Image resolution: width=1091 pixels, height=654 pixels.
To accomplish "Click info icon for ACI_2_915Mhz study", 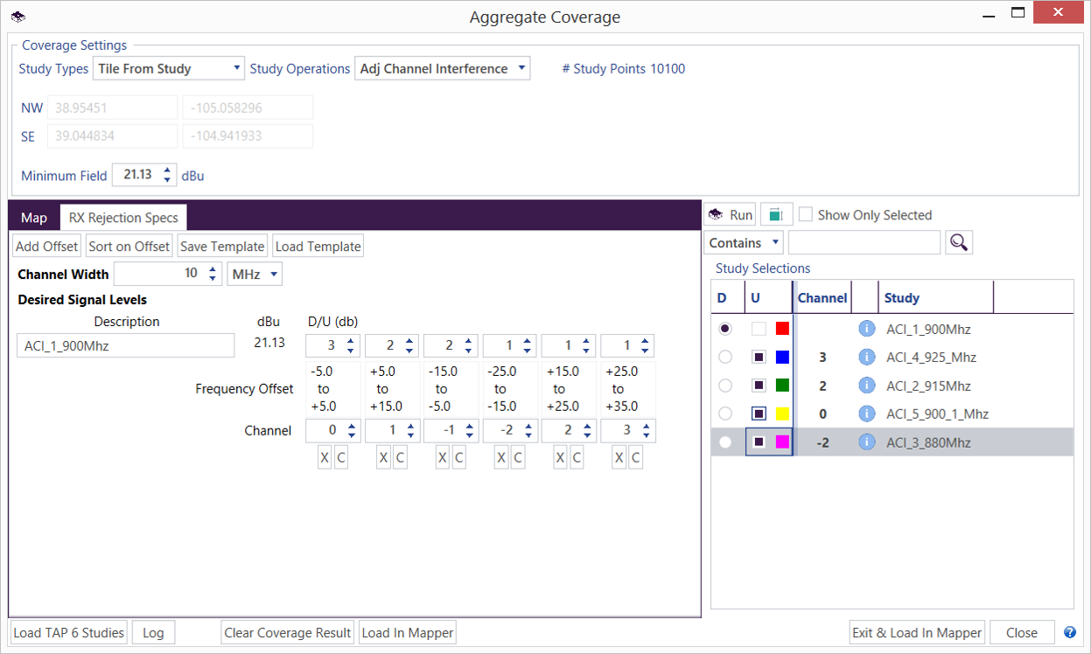I will (x=867, y=386).
